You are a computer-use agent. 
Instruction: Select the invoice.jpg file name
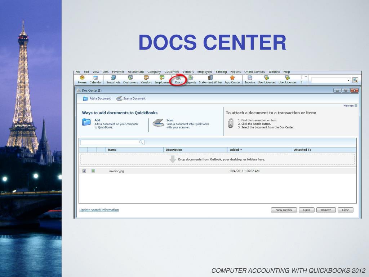coord(116,171)
